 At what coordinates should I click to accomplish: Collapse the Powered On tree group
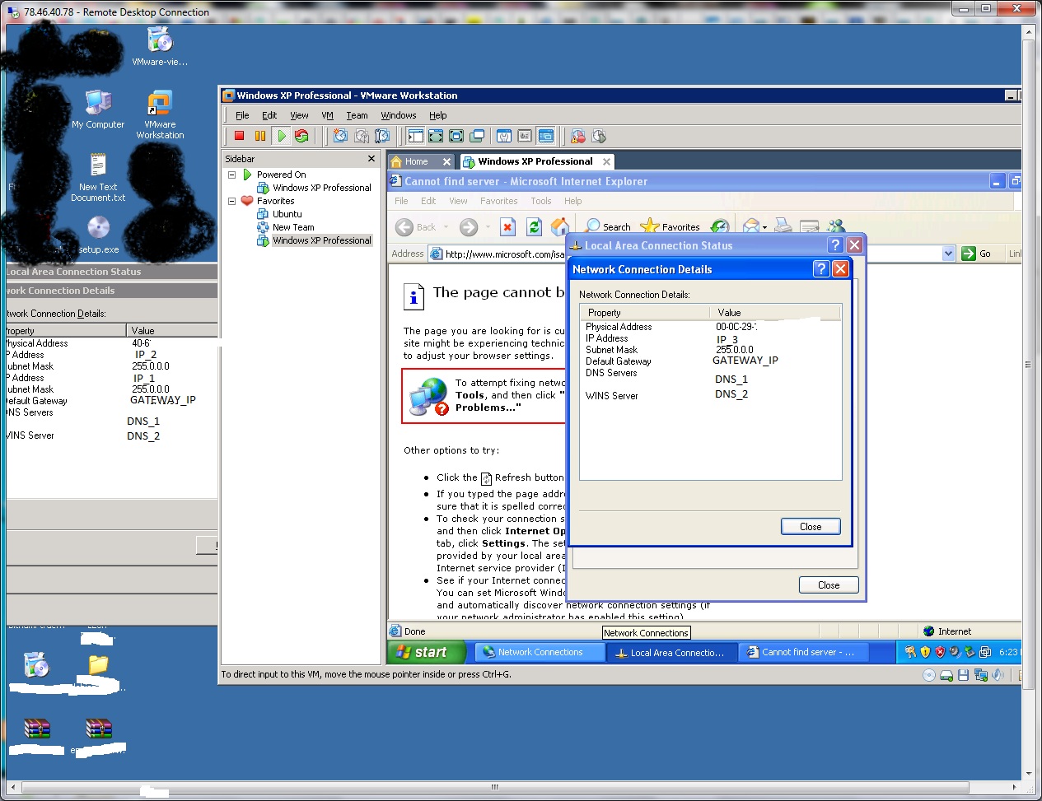[231, 175]
